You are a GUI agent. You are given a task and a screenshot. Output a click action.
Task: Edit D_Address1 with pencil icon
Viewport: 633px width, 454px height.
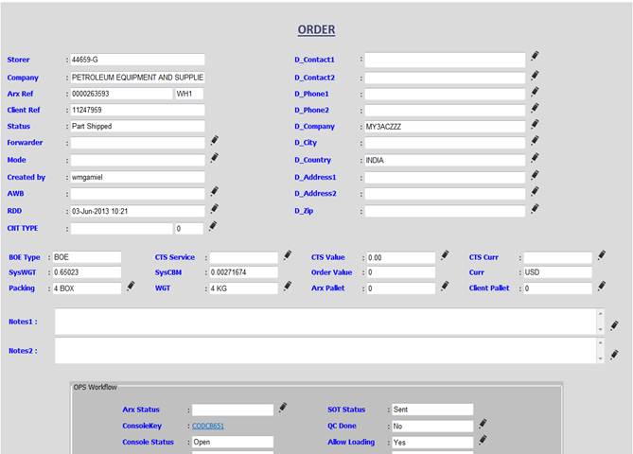point(535,175)
